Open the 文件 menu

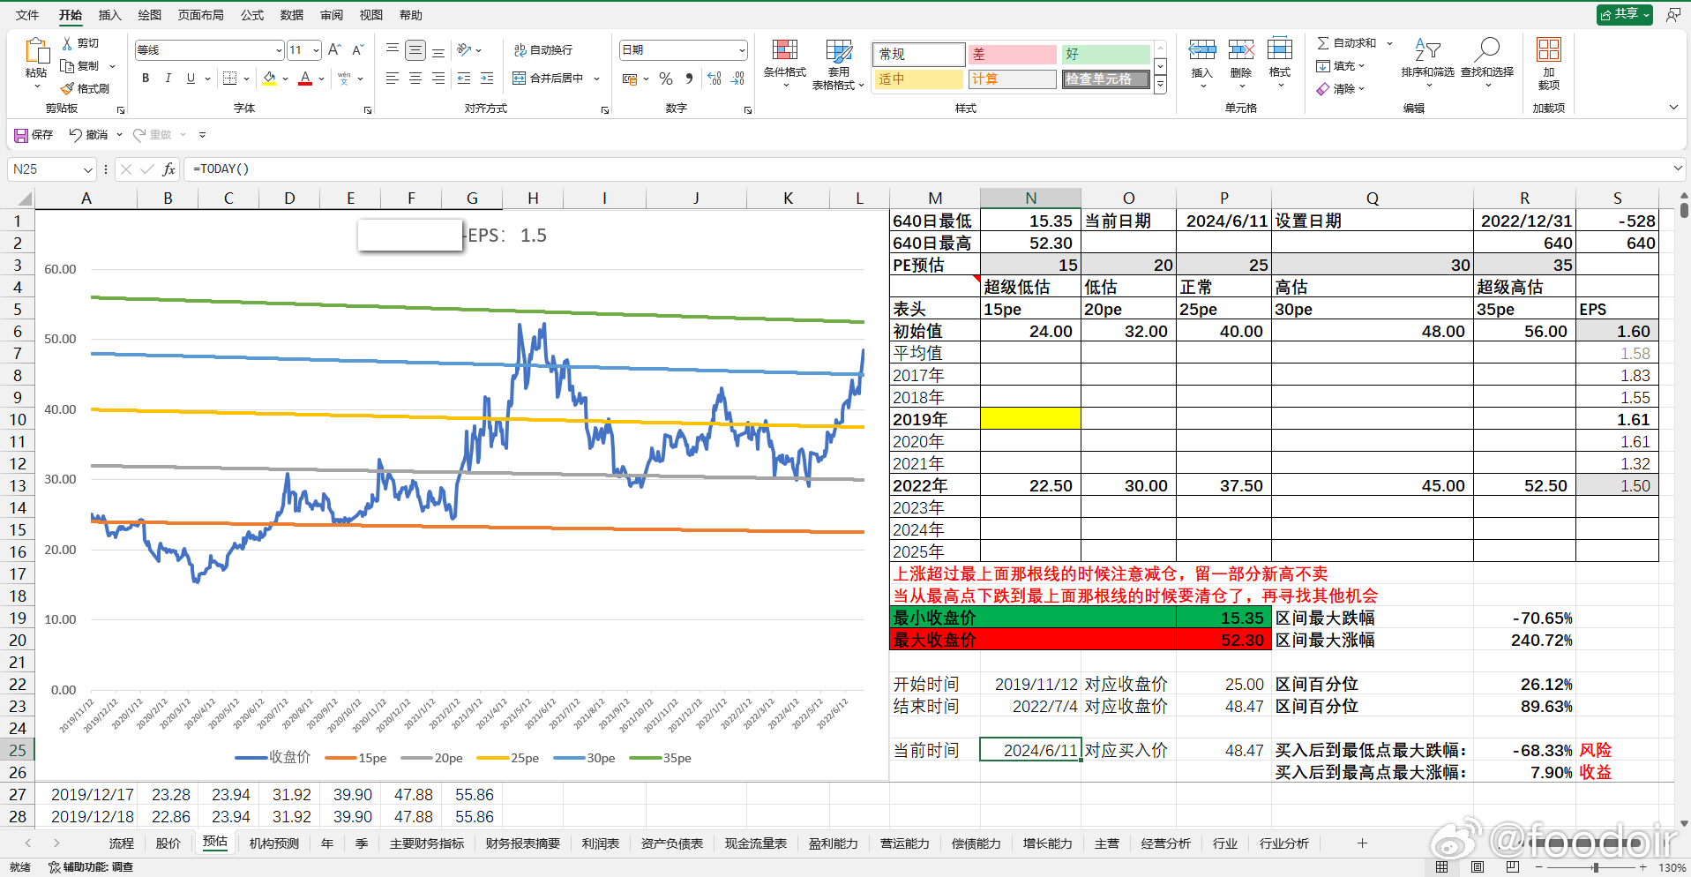point(27,15)
